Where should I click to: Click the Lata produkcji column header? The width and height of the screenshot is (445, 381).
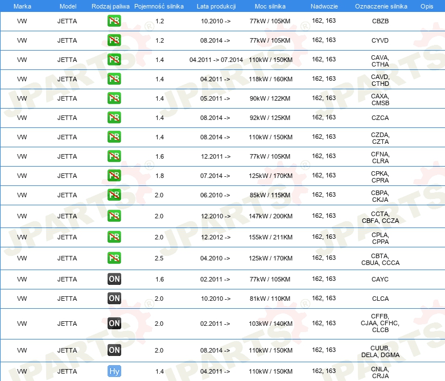pos(216,6)
